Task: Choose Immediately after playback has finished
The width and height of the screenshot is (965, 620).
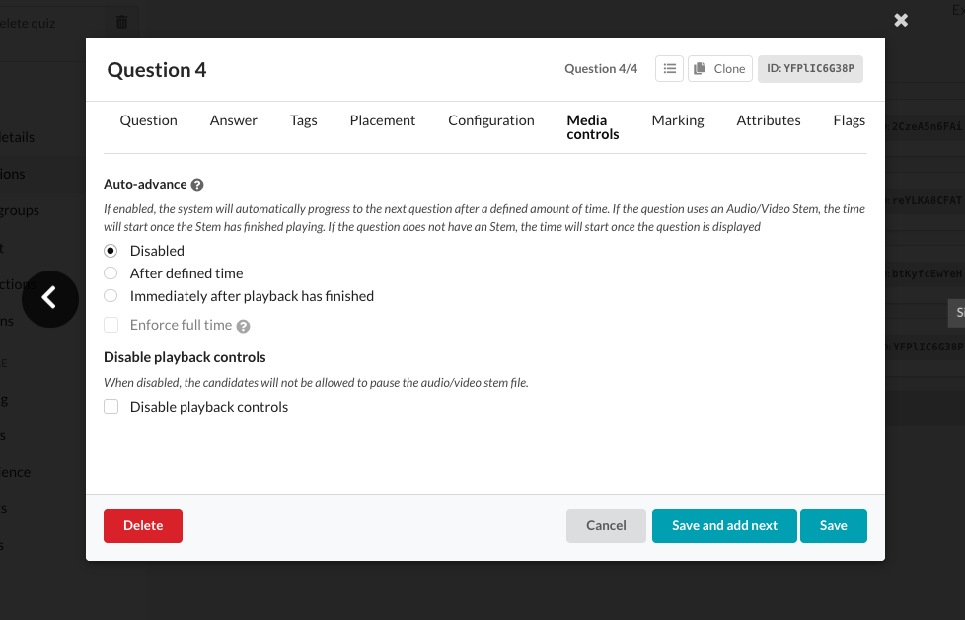Action: point(111,296)
